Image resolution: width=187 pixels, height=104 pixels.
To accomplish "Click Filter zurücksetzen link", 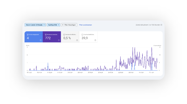I will click(86, 25).
